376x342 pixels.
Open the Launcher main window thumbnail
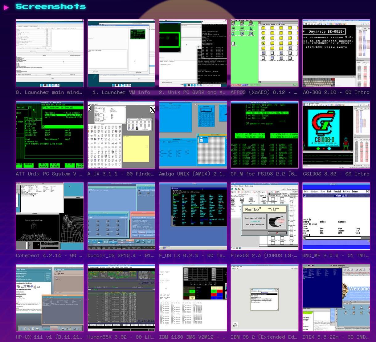click(x=50, y=53)
